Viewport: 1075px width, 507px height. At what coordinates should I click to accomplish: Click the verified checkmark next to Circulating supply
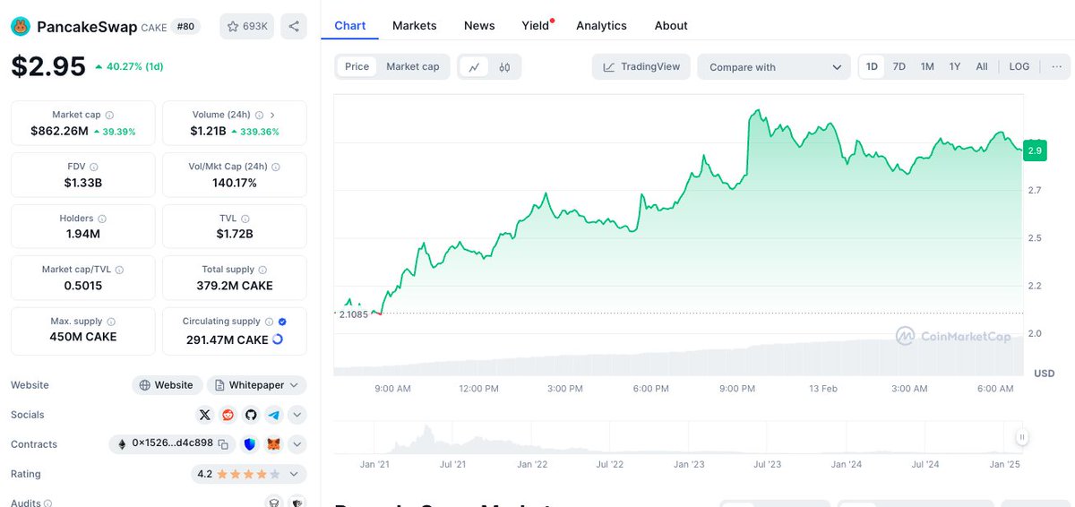click(x=282, y=322)
